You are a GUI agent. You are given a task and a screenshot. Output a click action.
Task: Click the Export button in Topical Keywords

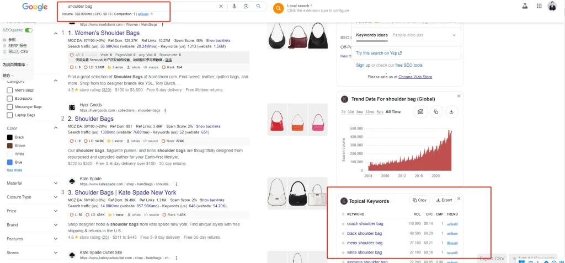coord(444,200)
